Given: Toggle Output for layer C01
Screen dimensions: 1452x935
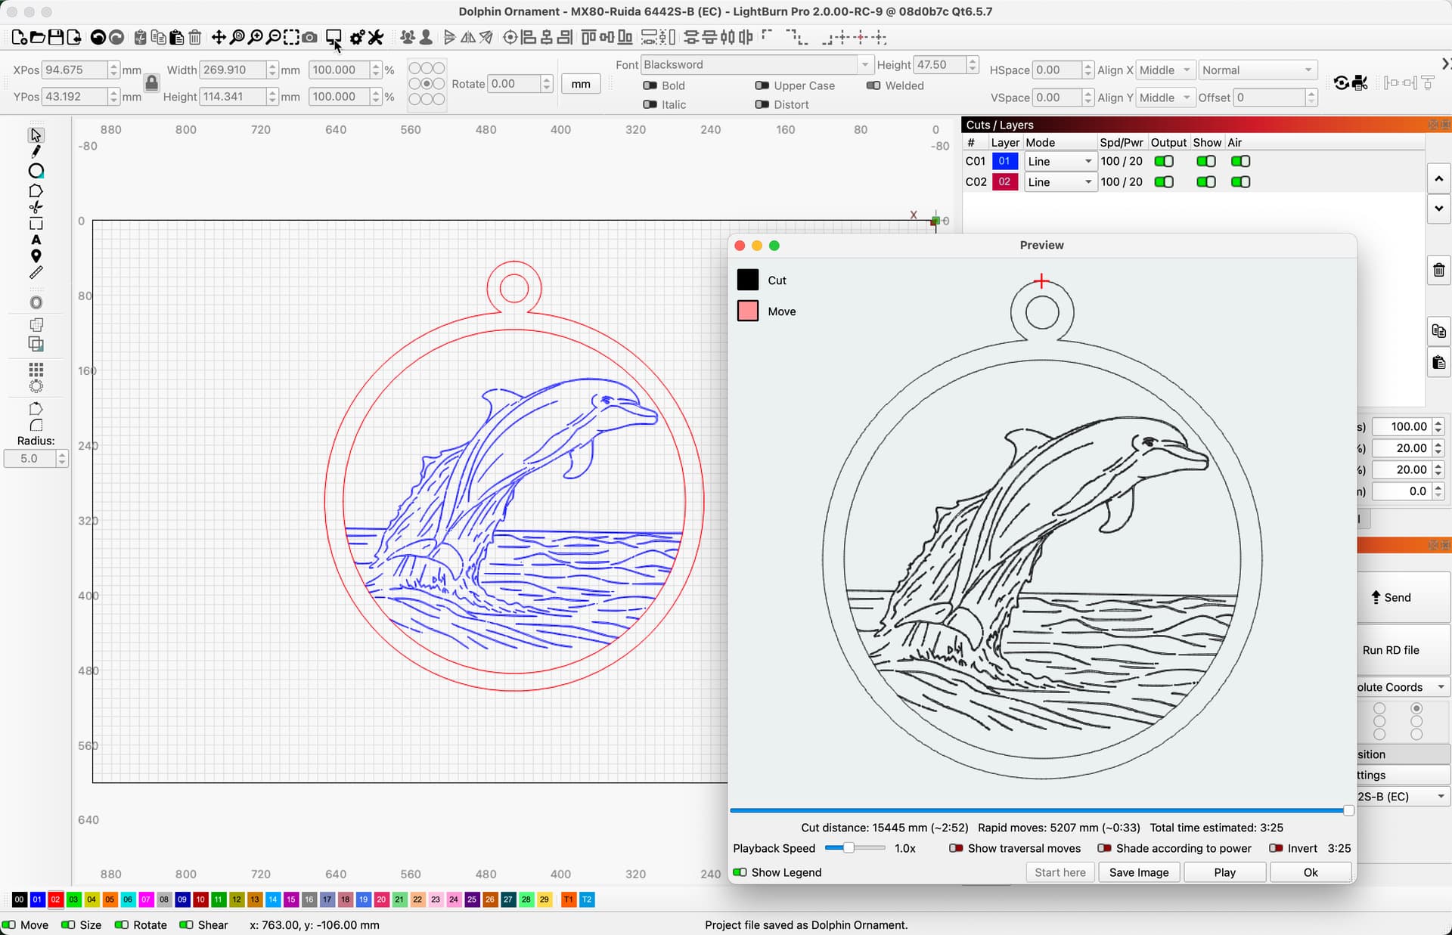Looking at the screenshot, I should pyautogui.click(x=1164, y=161).
